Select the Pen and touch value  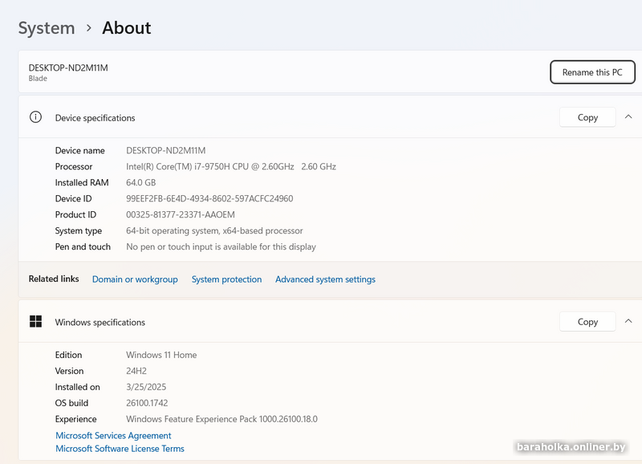coord(221,246)
